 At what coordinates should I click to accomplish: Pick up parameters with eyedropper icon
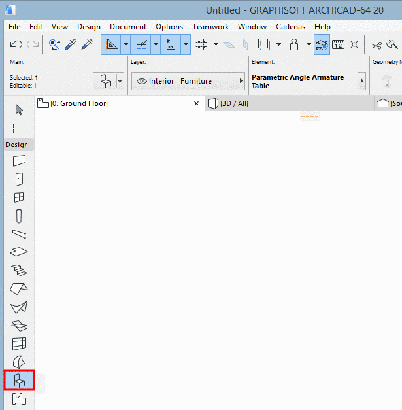click(71, 44)
